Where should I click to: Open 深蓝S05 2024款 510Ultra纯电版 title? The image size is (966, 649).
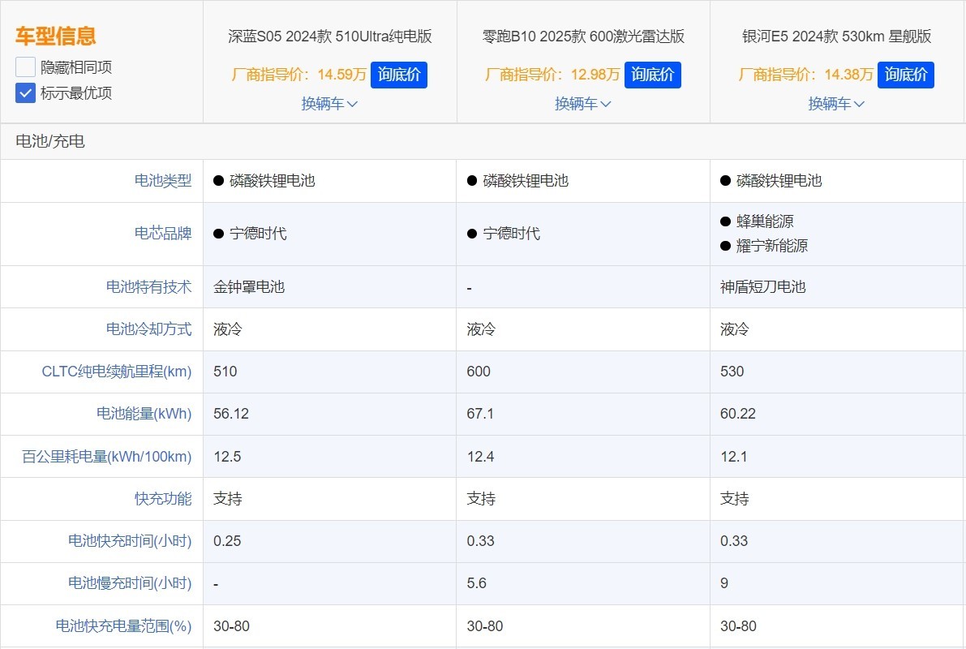(x=329, y=37)
